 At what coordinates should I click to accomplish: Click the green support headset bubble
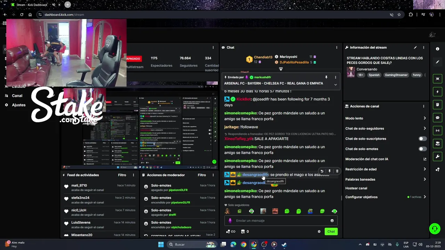pos(435,228)
